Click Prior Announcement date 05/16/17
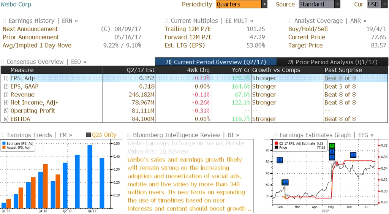389x214 pixels. pyautogui.click(x=128, y=37)
